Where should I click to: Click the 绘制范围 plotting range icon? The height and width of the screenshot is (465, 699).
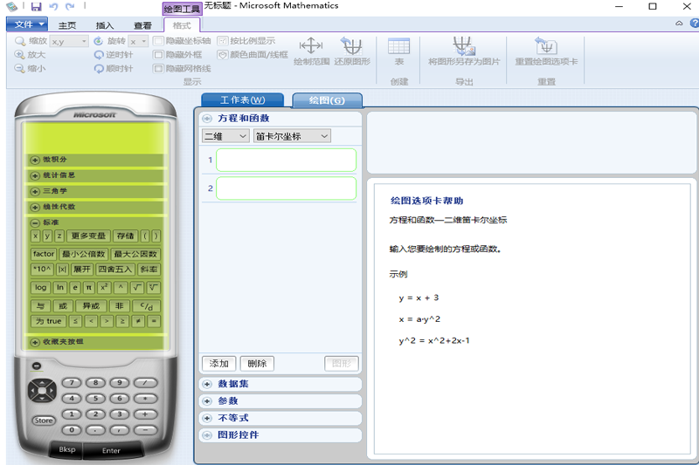pyautogui.click(x=311, y=45)
